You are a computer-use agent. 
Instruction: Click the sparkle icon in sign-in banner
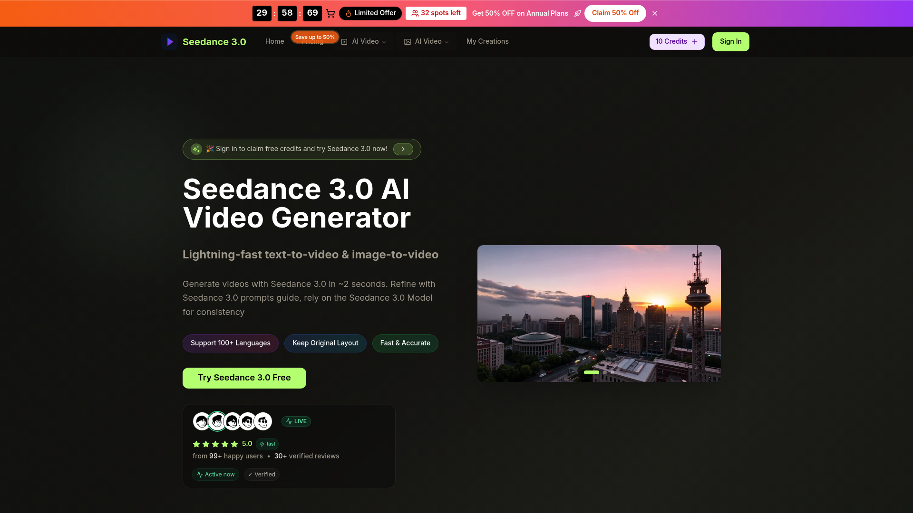pyautogui.click(x=196, y=149)
